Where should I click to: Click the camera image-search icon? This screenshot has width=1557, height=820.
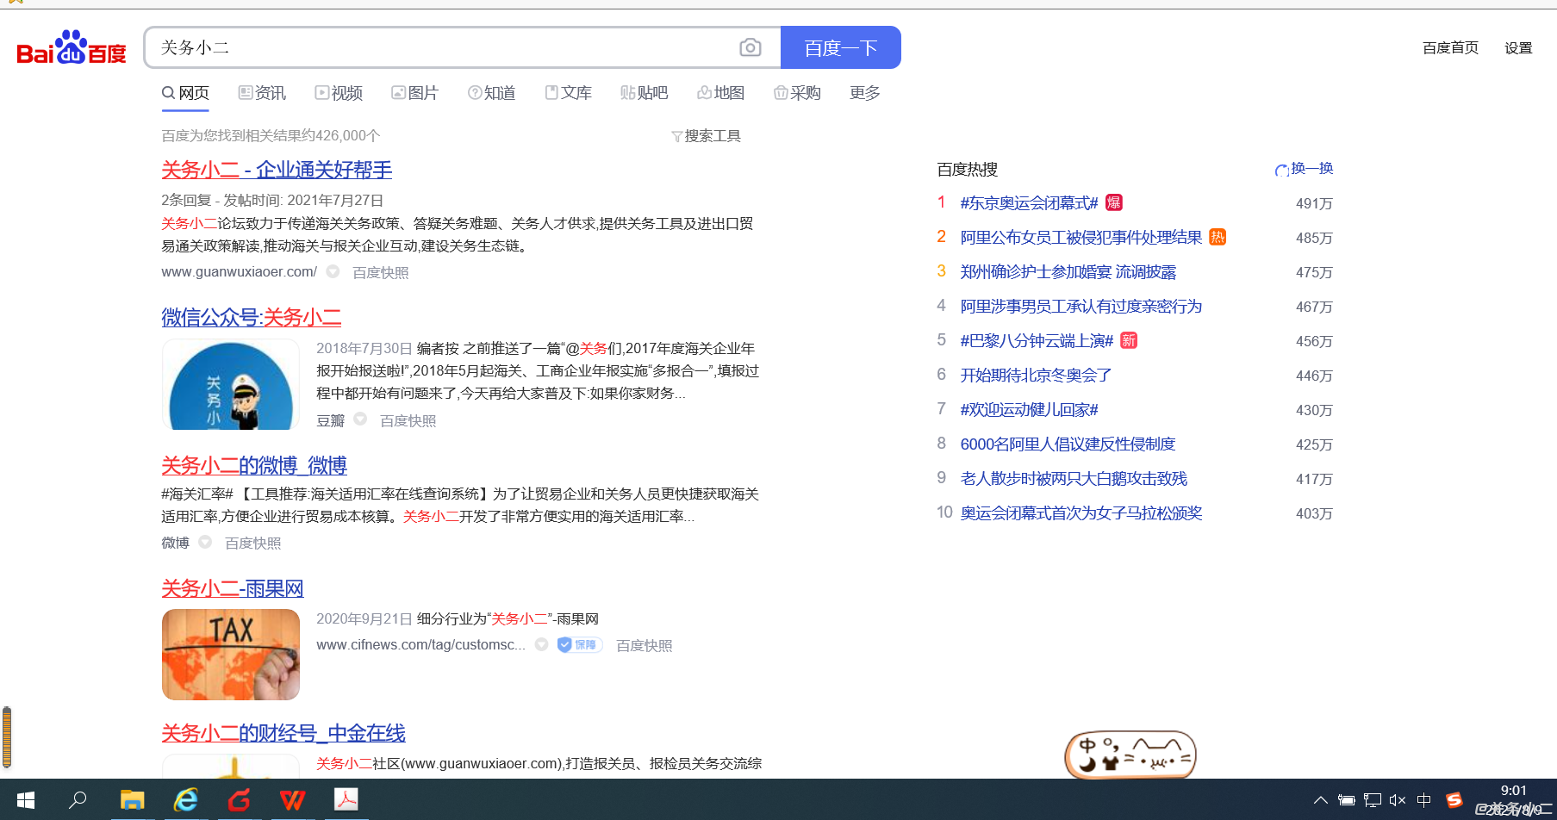(750, 47)
